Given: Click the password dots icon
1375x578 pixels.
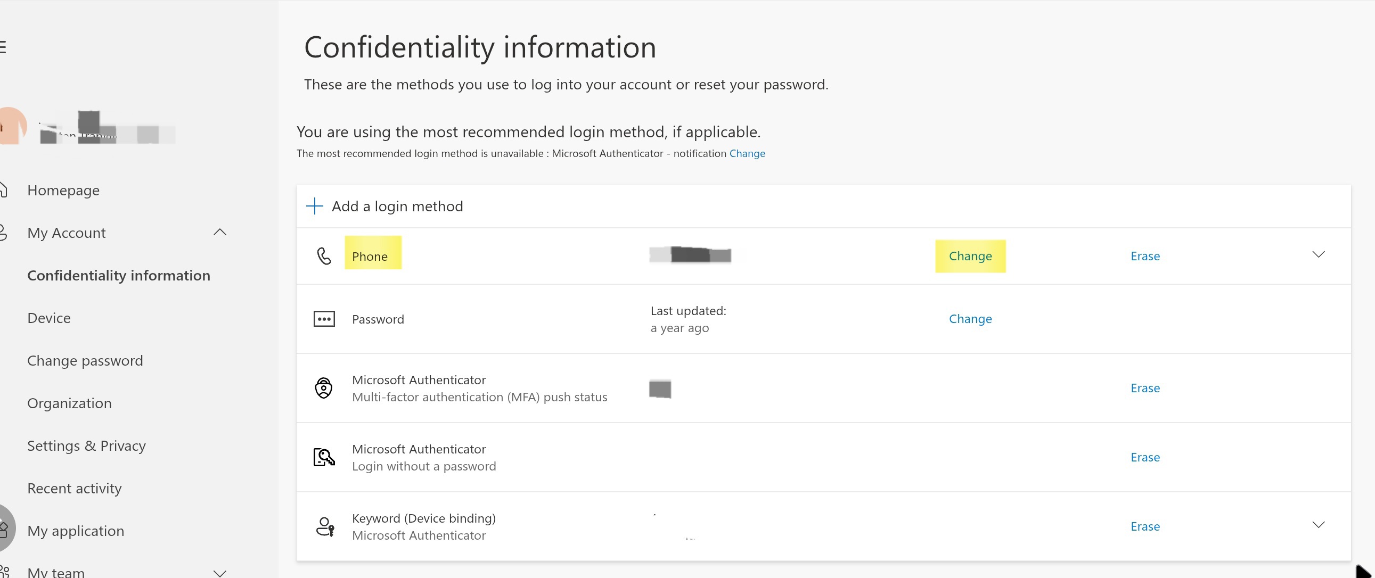Looking at the screenshot, I should [x=324, y=319].
